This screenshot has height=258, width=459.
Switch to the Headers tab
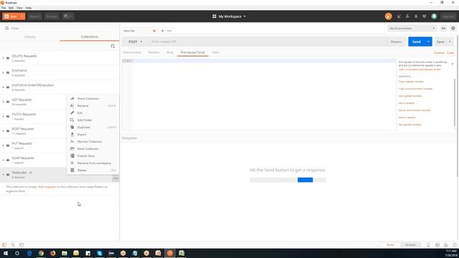pos(153,52)
